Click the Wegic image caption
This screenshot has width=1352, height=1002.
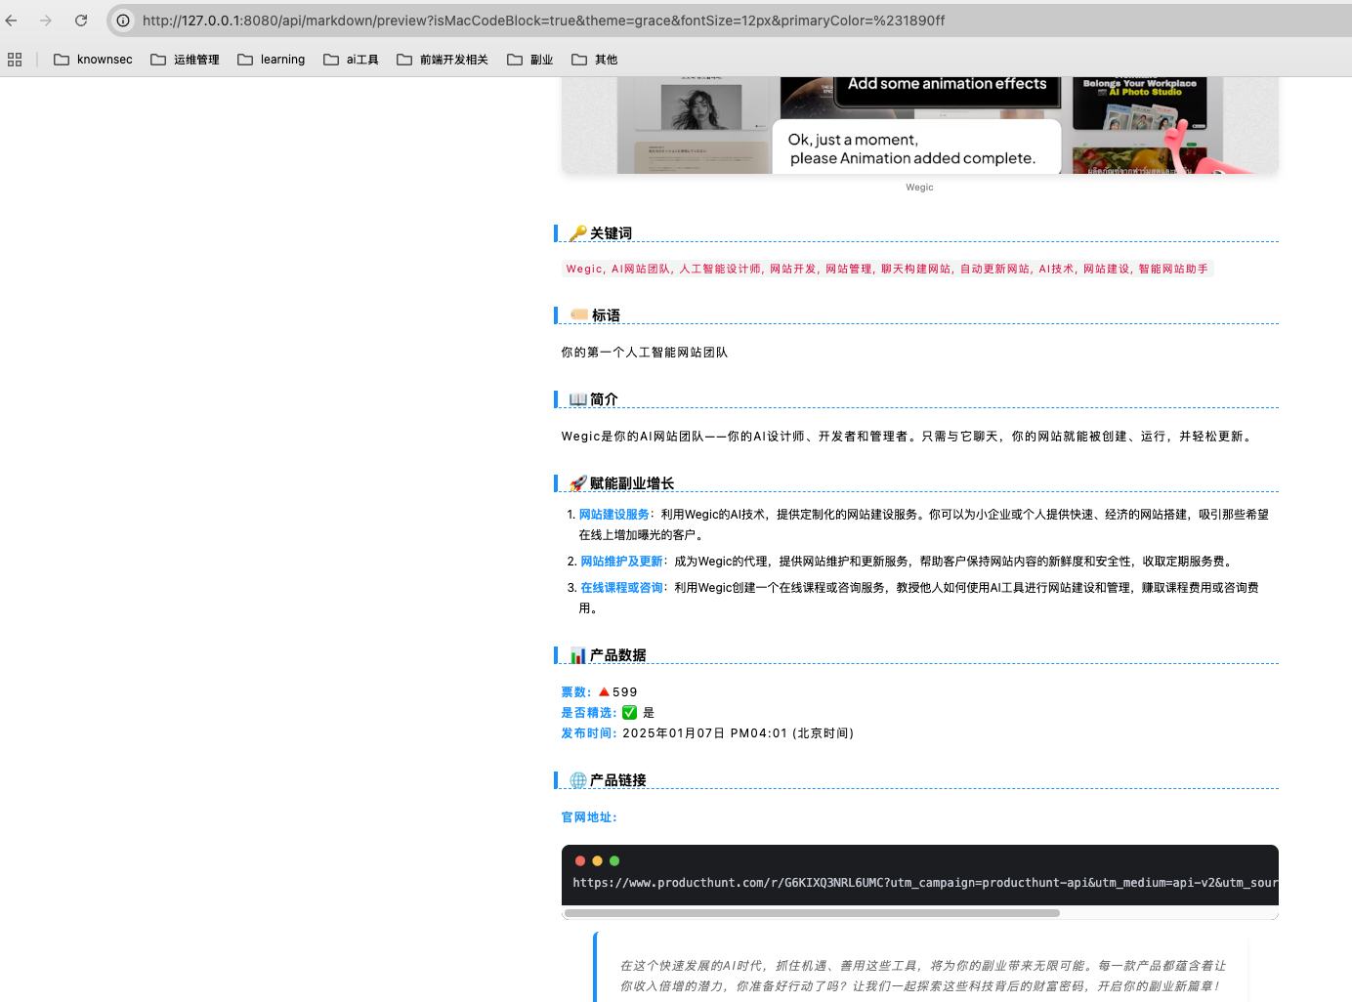coord(919,188)
